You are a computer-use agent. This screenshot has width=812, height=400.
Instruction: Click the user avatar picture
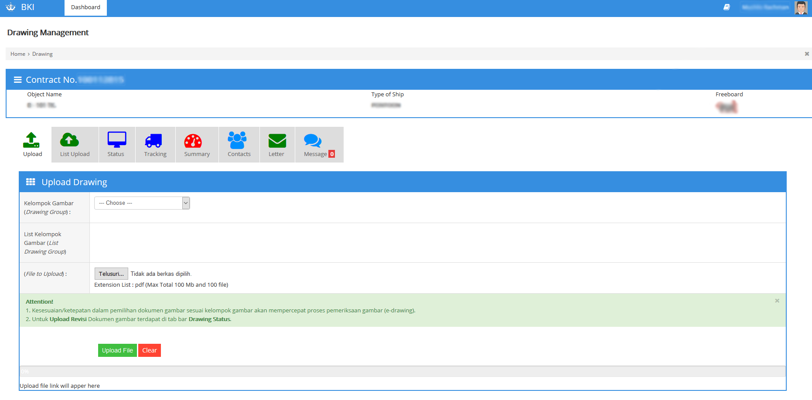click(801, 8)
